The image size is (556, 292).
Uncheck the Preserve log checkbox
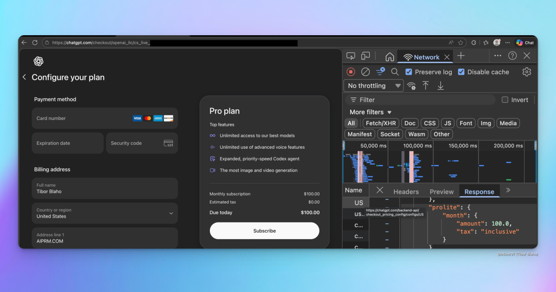coord(408,72)
